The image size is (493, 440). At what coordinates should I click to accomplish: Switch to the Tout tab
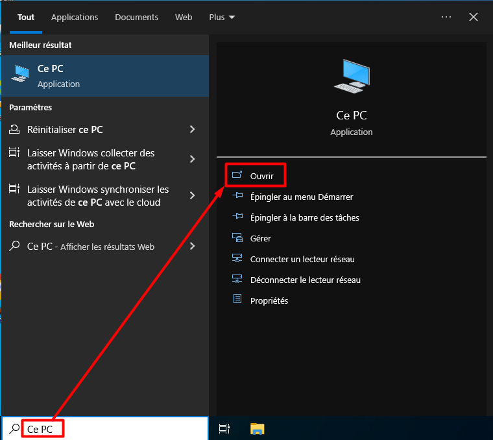[x=26, y=18]
